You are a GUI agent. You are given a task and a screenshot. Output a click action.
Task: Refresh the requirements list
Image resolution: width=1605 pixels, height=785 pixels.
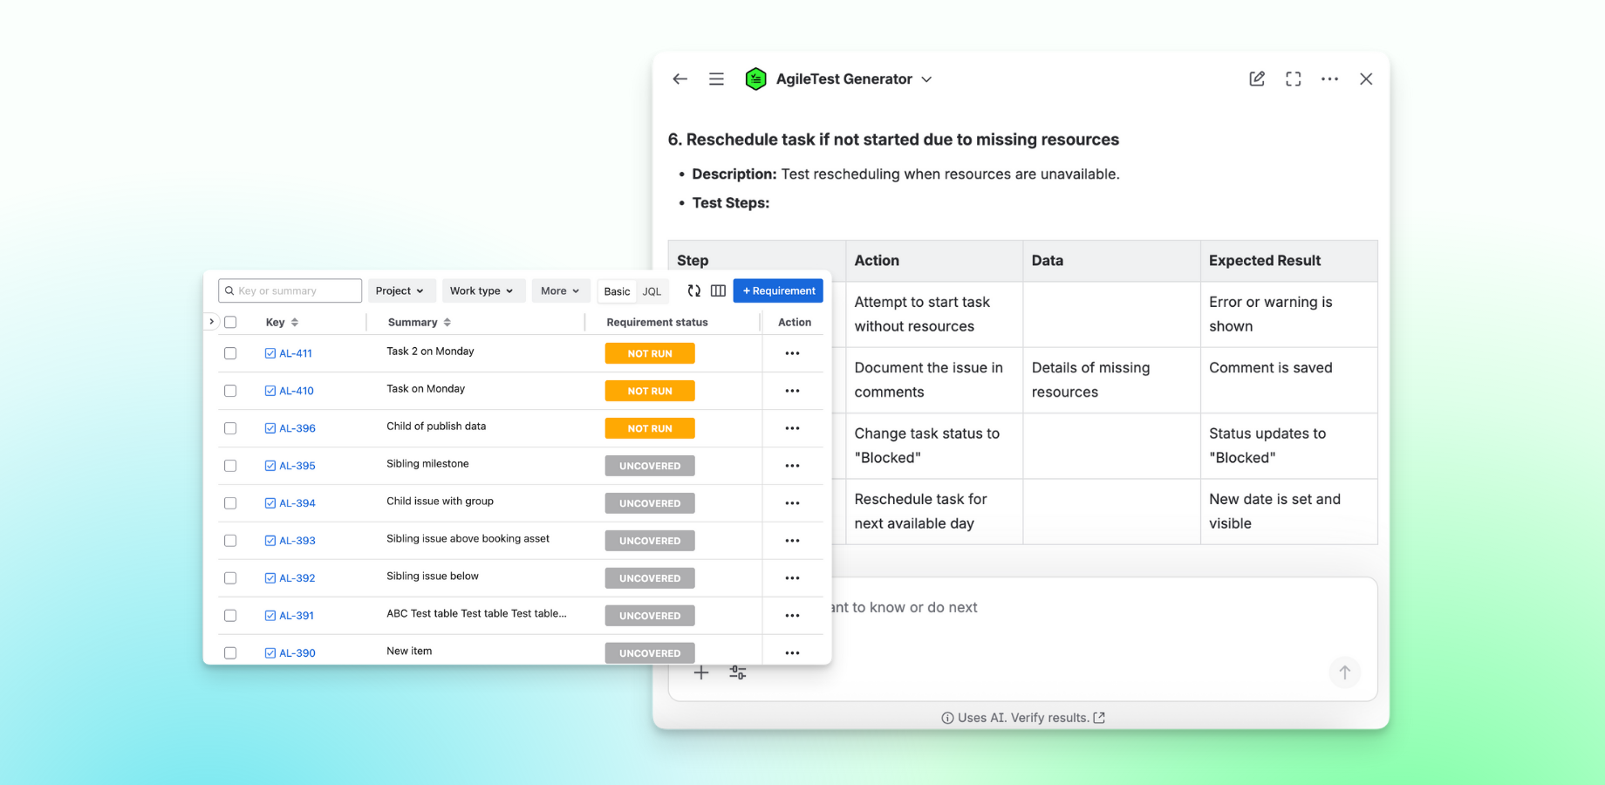click(x=693, y=290)
